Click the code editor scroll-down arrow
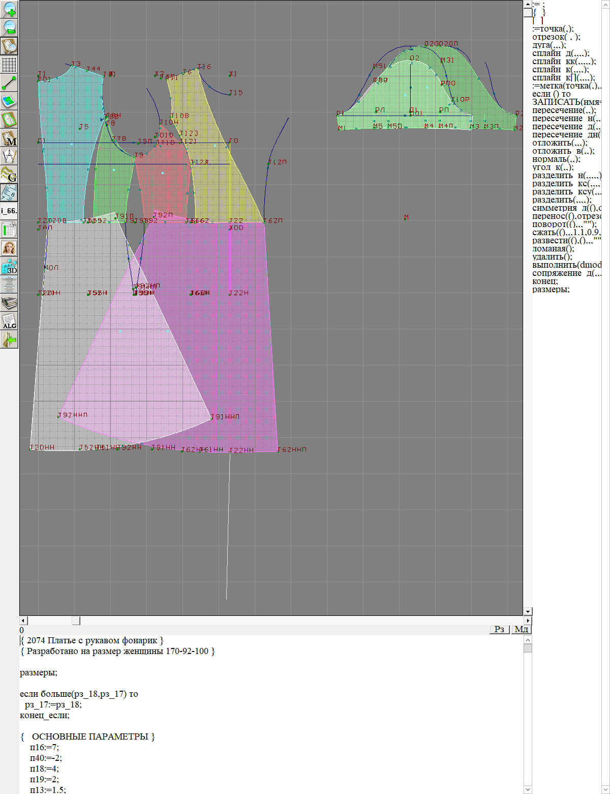This screenshot has height=794, width=610. [528, 789]
